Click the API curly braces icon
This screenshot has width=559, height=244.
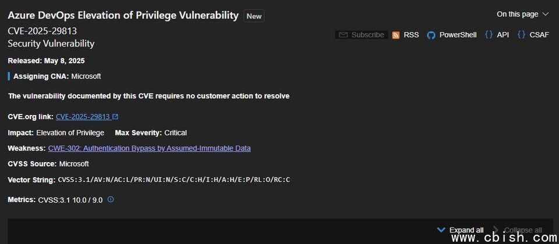(x=489, y=34)
